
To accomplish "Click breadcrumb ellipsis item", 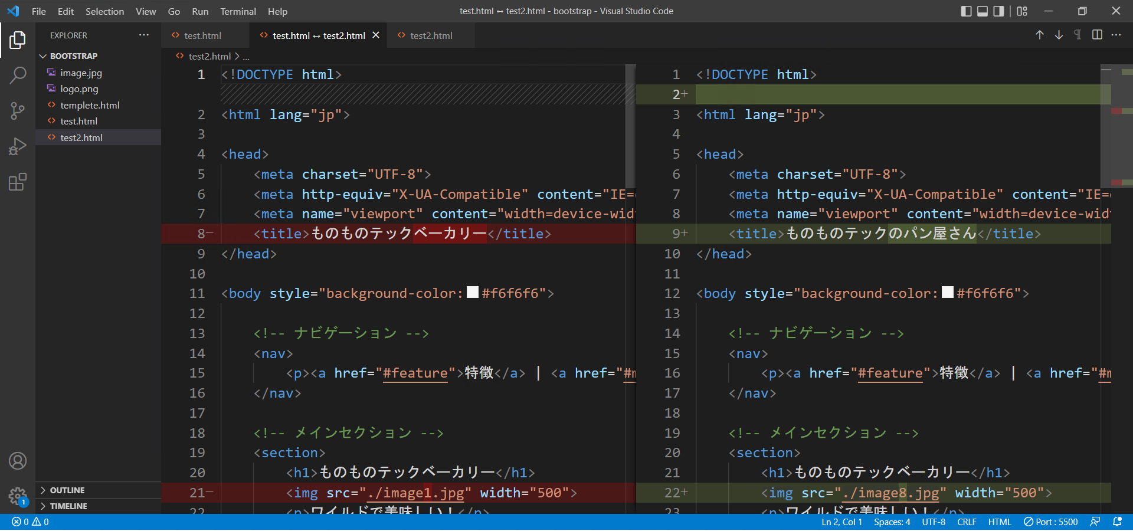I will click(246, 57).
